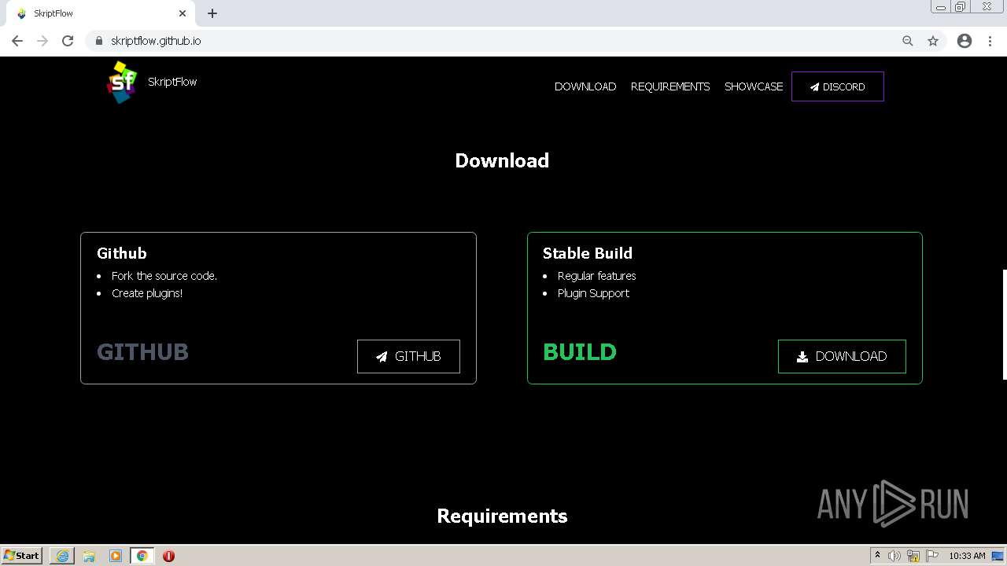
Task: Open a new browser tab
Action: 212,13
